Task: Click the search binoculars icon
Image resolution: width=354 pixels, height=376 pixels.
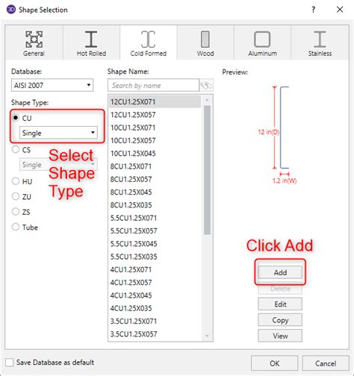Action: coord(206,86)
